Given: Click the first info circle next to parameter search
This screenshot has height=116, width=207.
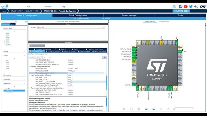Looking at the screenshot, I should click(45, 57).
